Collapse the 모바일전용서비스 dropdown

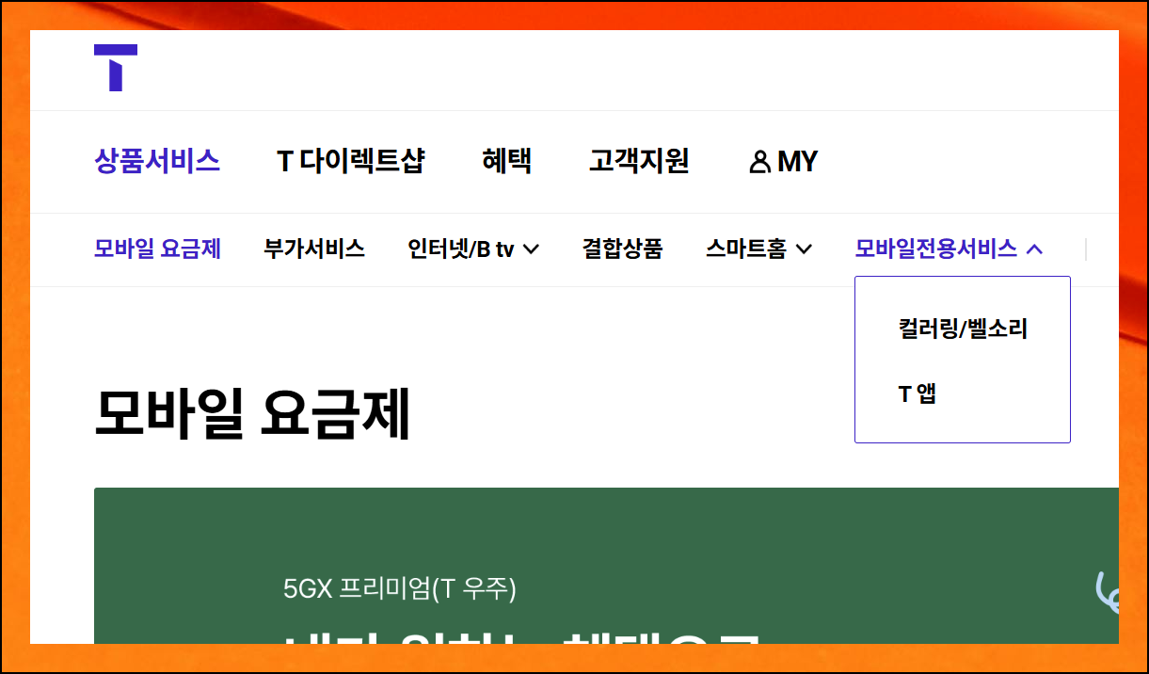point(949,249)
